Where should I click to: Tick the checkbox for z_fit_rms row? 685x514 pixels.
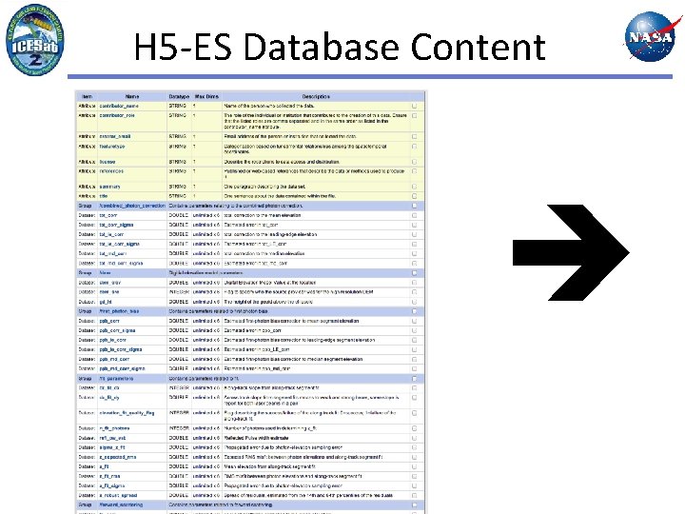point(414,477)
